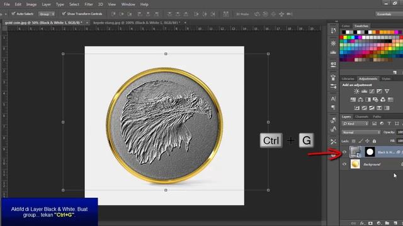The image size is (403, 226).
Task: Pick the blue swatch in the RGB row
Action: 356,38
